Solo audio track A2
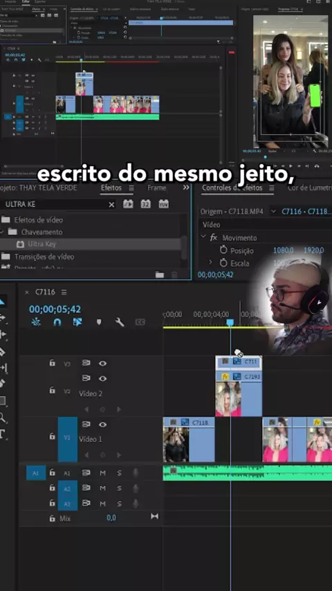The image size is (332, 591). [119, 488]
